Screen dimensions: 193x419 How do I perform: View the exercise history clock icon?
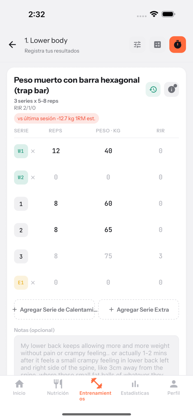[153, 89]
